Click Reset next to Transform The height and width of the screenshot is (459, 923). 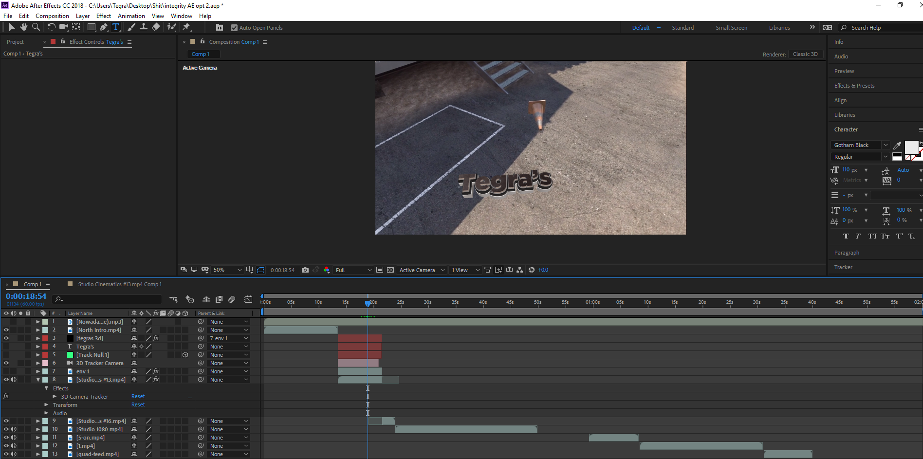tap(138, 404)
